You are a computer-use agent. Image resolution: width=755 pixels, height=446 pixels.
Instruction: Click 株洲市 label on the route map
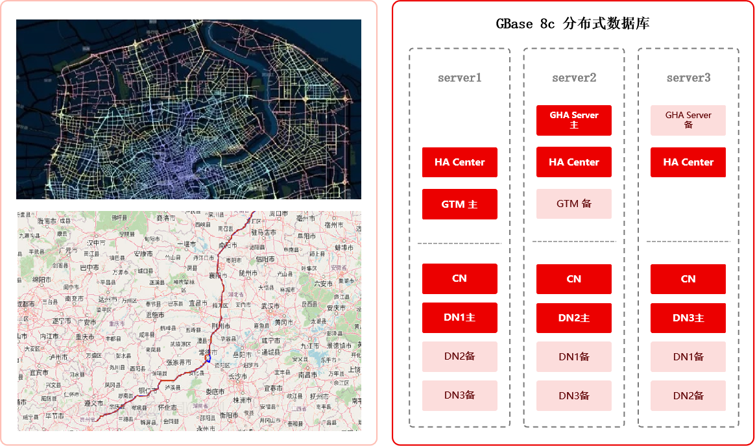tap(242, 400)
